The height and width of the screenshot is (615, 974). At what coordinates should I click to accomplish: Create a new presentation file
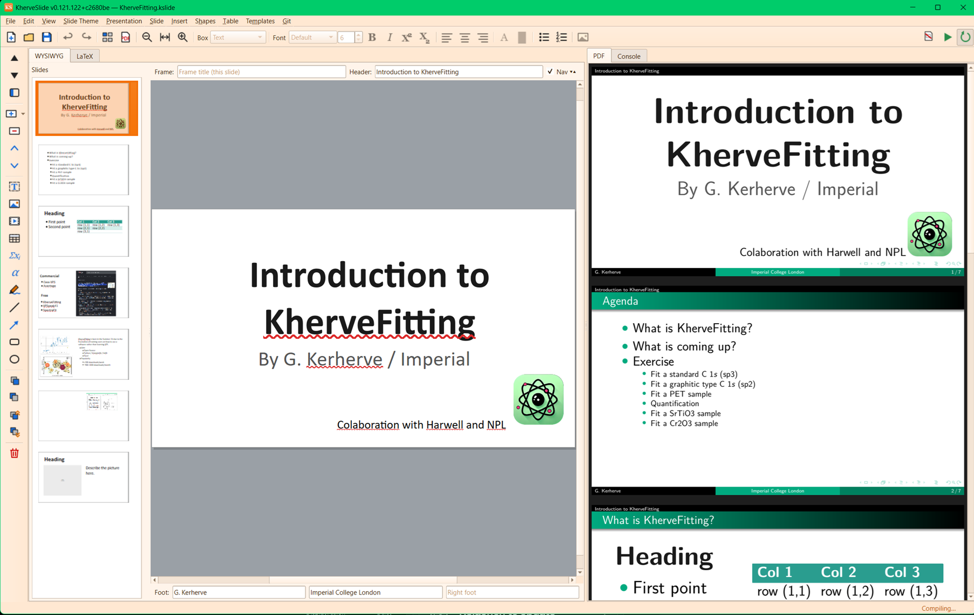[x=11, y=37]
